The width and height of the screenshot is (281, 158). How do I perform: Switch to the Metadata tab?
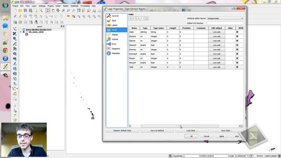click(116, 53)
